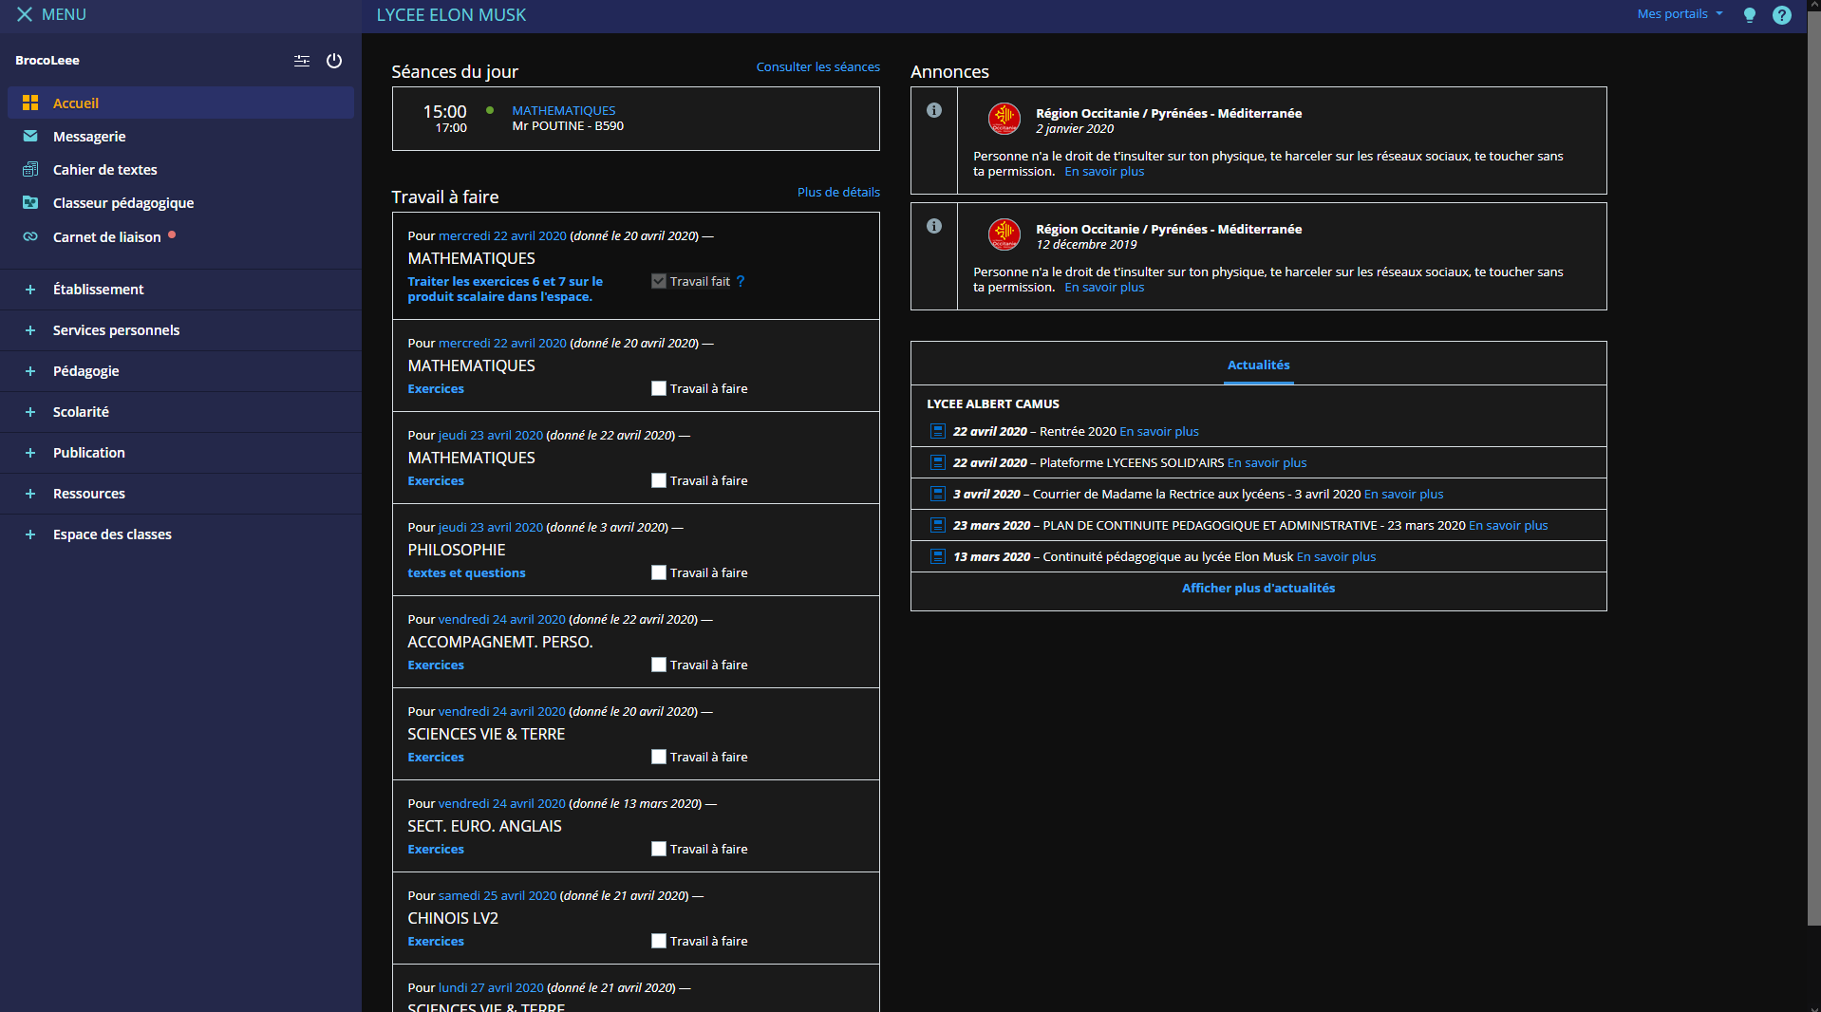Screen dimensions: 1821x1012
Task: Click Occitanie logo in 2 janvier 2020 announcement
Action: click(x=1004, y=119)
